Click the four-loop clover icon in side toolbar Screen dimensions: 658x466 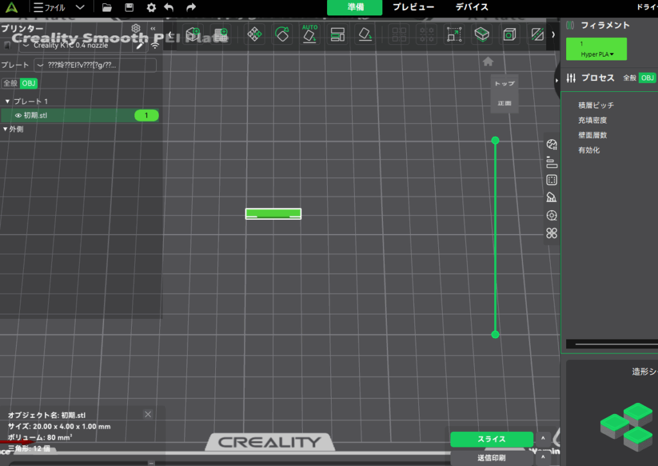[552, 233]
